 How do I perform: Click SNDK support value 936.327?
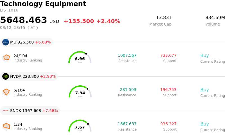click(x=168, y=124)
